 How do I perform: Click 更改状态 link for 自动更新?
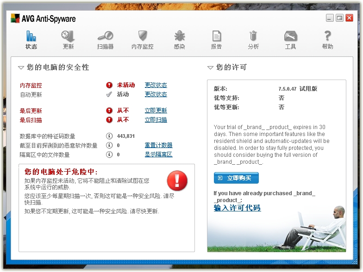156,94
